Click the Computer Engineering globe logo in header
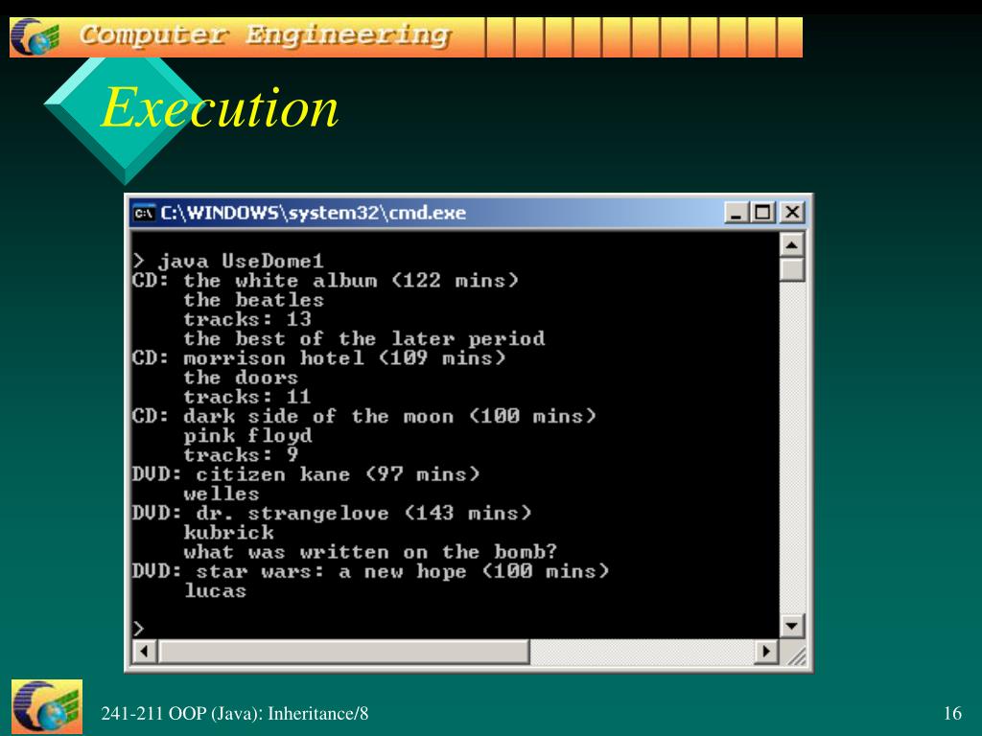The width and height of the screenshot is (982, 736). (35, 37)
